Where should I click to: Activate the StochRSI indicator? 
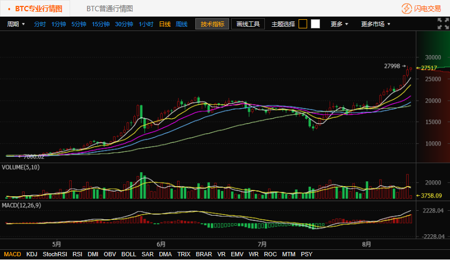[x=55, y=254]
